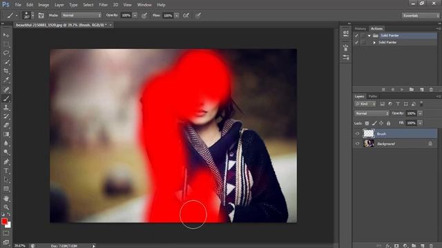
Task: Open the brush Opacity slider dropdown
Action: [x=135, y=15]
